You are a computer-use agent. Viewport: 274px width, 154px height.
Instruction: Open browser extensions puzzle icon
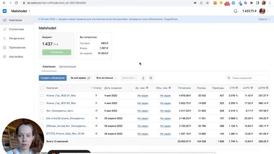[x=251, y=3]
